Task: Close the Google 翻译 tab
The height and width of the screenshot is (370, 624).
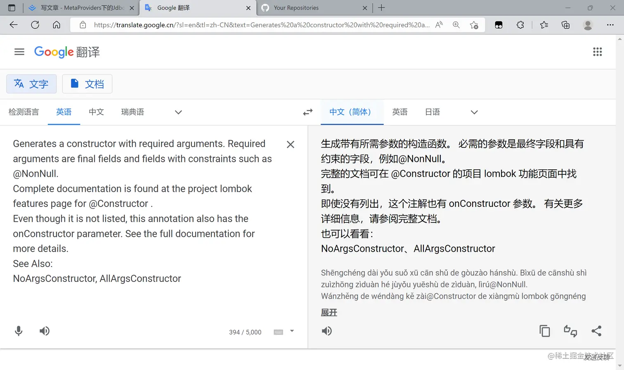Action: pos(248,8)
